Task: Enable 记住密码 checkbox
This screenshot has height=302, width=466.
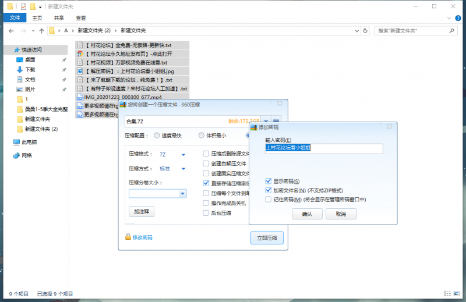Action: (x=268, y=200)
